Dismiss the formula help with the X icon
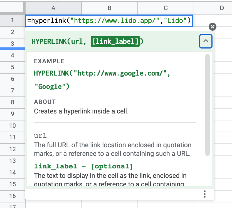Screen dimensions: 232x208 (x=212, y=27)
